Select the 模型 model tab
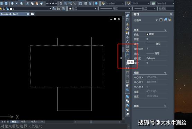Screen dimensions: 192x129 pos(14,122)
